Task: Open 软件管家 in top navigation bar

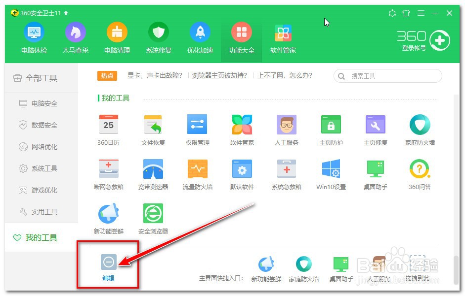Action: [283, 38]
